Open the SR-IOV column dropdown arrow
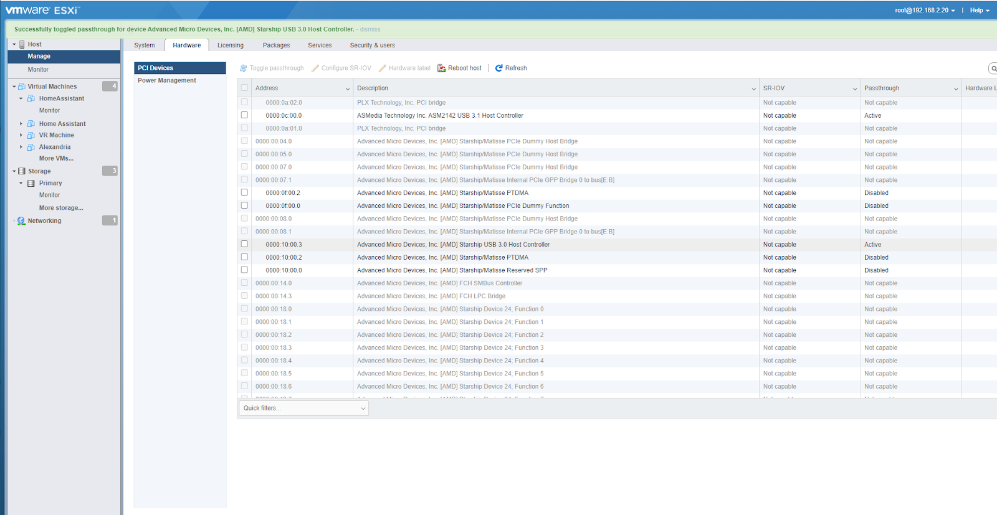Viewport: 997px width, 515px height. pos(855,89)
